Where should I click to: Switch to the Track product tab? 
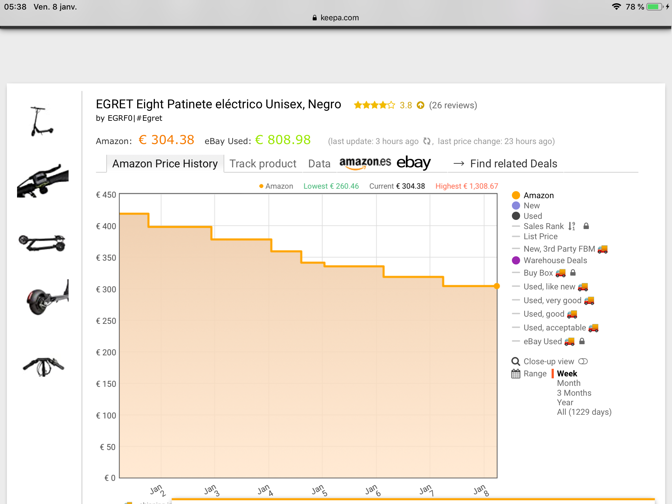[262, 163]
